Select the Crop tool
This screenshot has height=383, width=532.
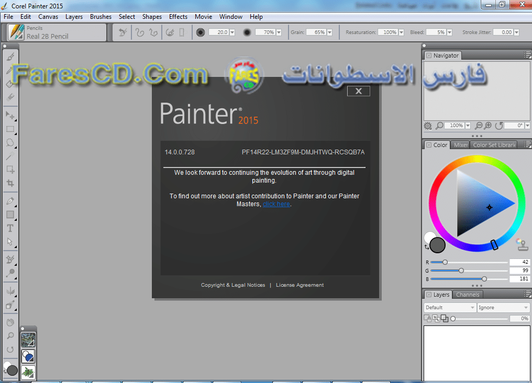pyautogui.click(x=10, y=183)
